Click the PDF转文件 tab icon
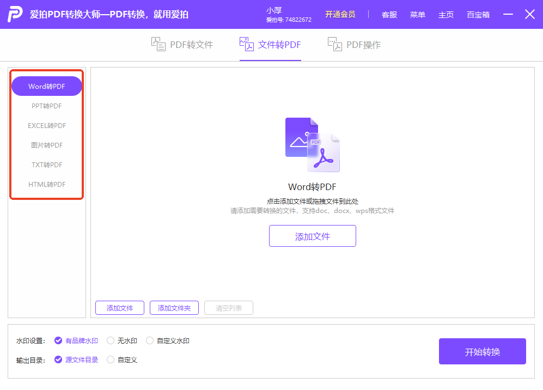This screenshot has width=543, height=390. point(158,44)
